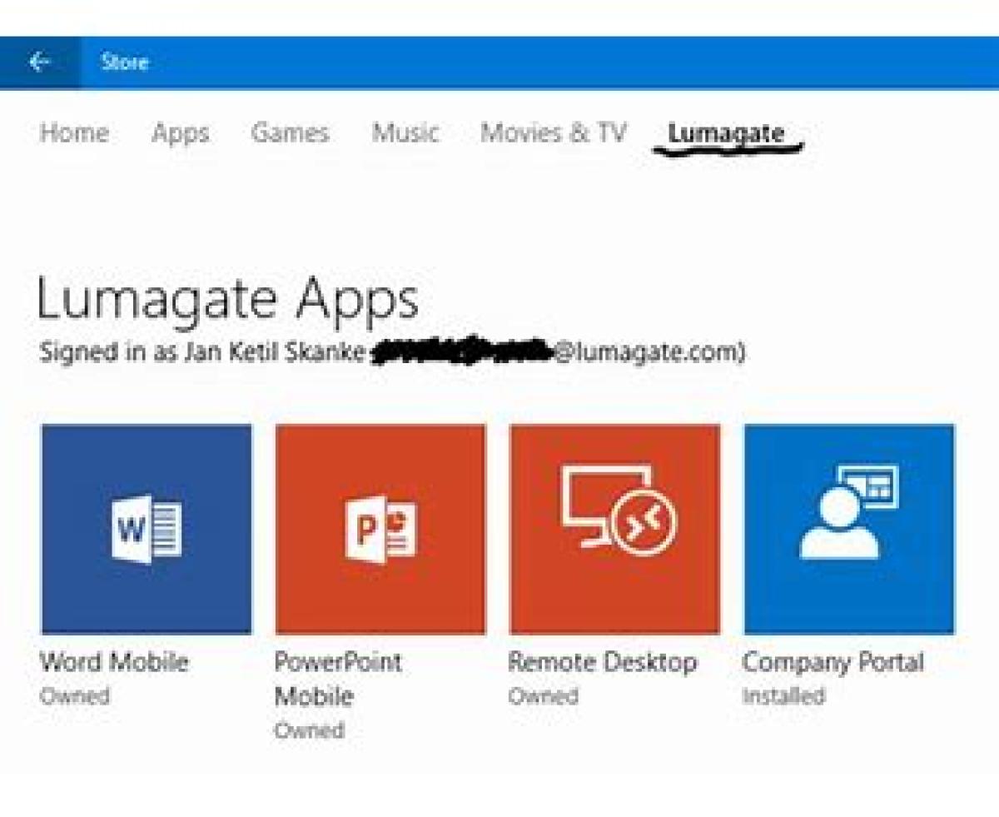
Task: Switch to the Movies & TV tab
Action: click(553, 133)
